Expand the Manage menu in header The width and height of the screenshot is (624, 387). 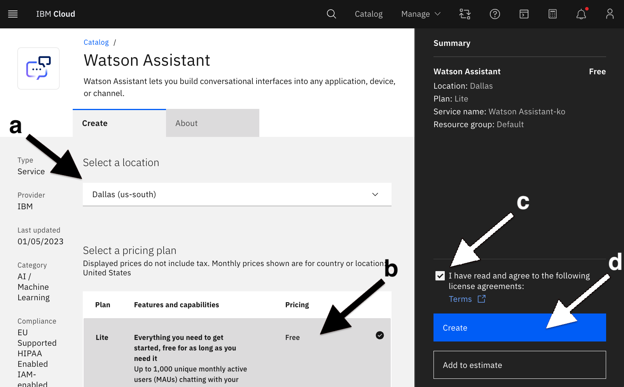421,14
